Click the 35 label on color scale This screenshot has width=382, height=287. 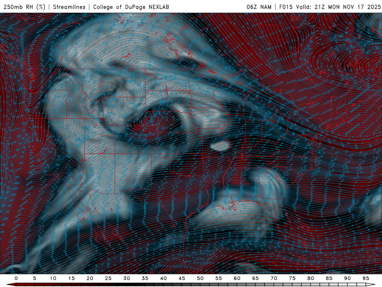click(x=145, y=278)
